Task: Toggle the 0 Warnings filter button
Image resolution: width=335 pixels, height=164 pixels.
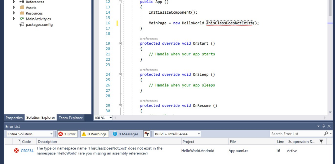Action: (95, 134)
